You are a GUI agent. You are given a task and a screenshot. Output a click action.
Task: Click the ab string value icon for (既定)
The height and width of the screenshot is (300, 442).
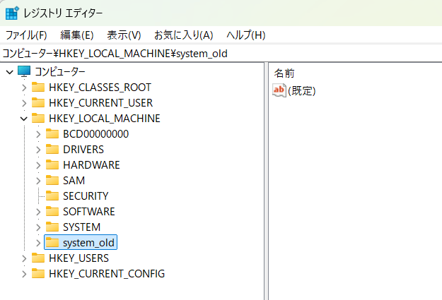279,90
